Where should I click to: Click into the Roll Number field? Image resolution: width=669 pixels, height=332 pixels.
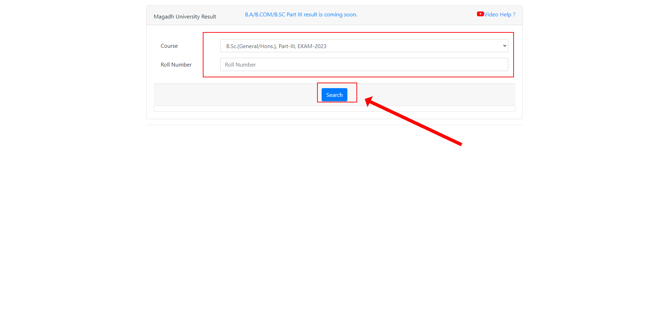[x=364, y=64]
